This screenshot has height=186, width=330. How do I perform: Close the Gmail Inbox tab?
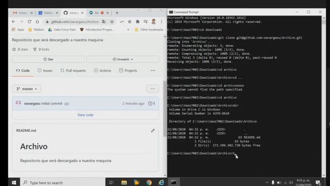31,13
